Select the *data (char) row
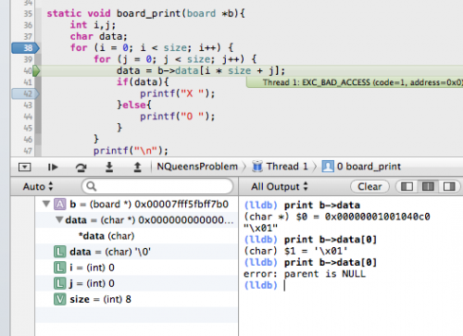Screen dimensions: 463x336 (136, 236)
